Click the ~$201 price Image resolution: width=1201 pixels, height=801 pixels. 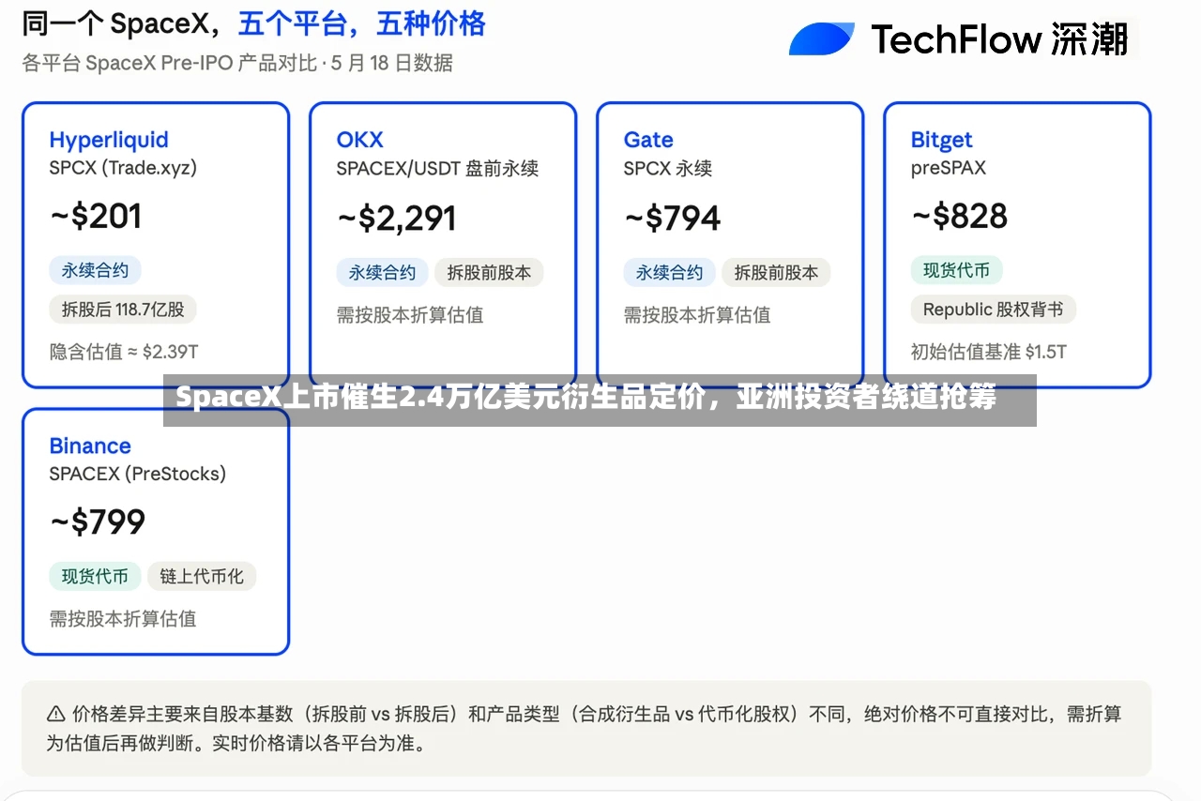[x=96, y=217]
